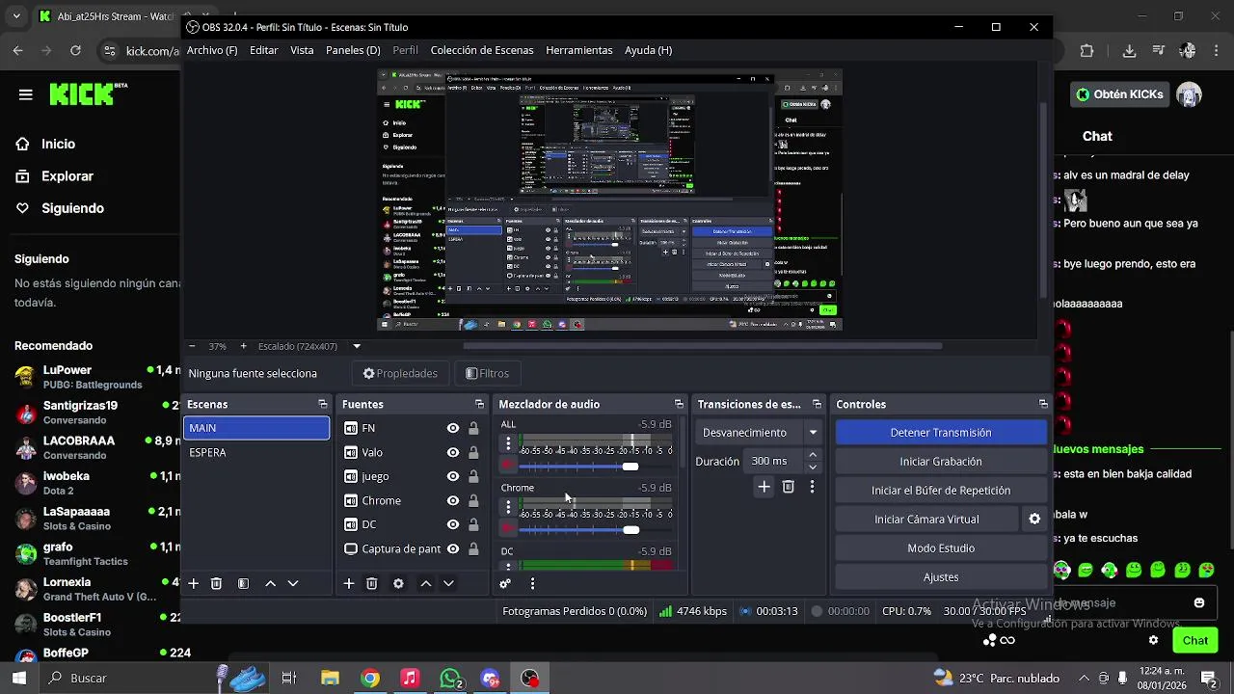The height and width of the screenshot is (694, 1234).
Task: Toggle lock on the FN source
Action: tap(473, 428)
